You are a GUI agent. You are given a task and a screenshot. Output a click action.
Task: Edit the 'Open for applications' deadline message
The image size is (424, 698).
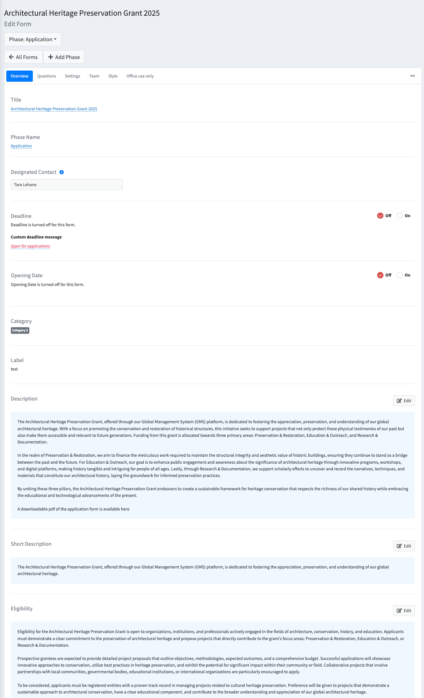click(30, 246)
